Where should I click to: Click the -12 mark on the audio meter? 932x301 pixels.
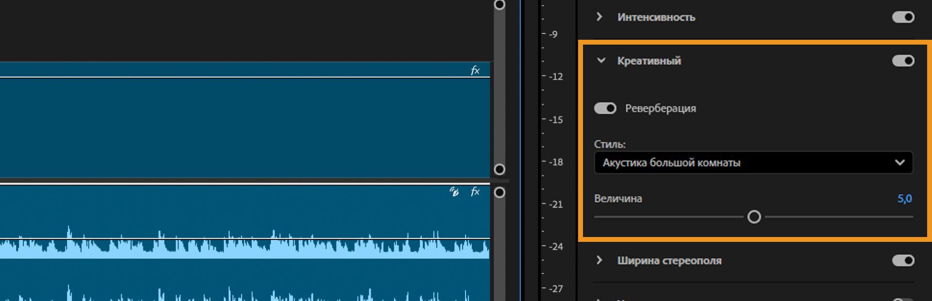pos(556,77)
